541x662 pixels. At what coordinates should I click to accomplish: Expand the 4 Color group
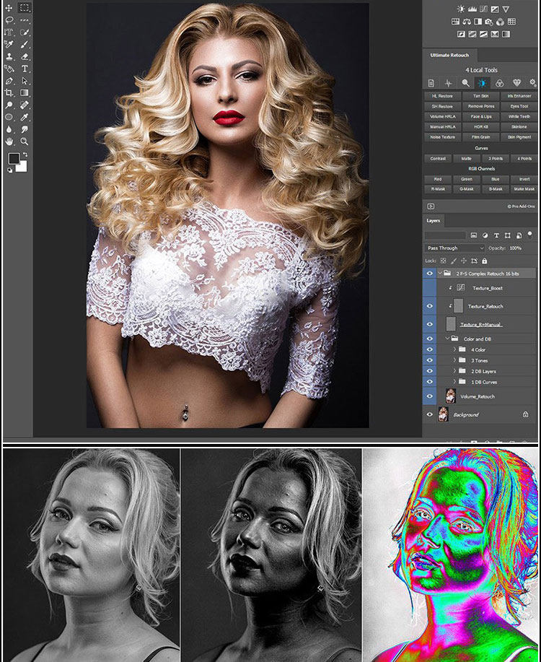pos(455,349)
